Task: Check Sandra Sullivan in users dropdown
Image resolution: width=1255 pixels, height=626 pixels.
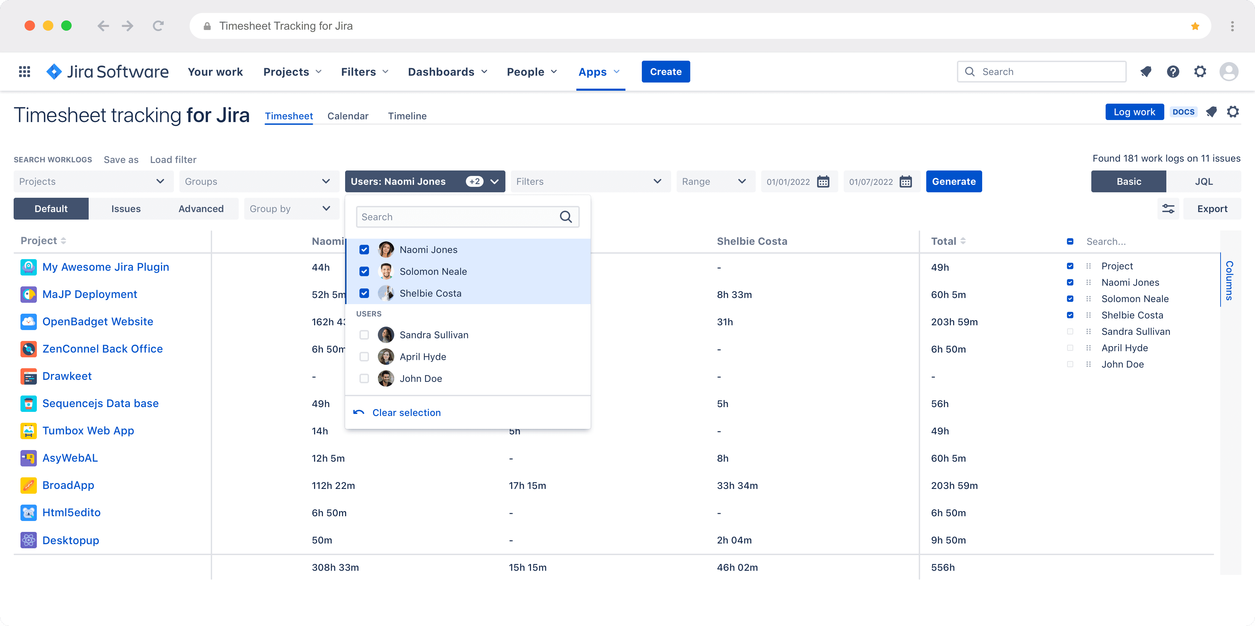Action: coord(364,335)
